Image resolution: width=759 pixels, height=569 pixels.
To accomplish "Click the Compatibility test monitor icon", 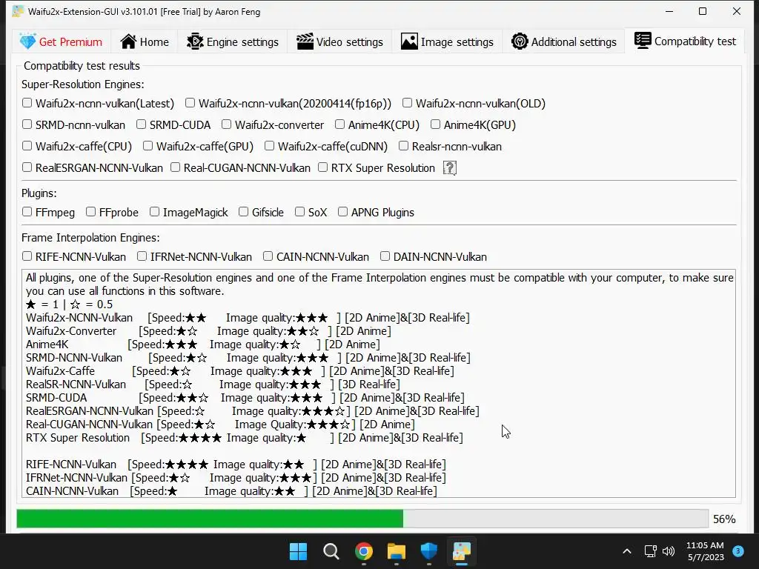I will [x=643, y=41].
